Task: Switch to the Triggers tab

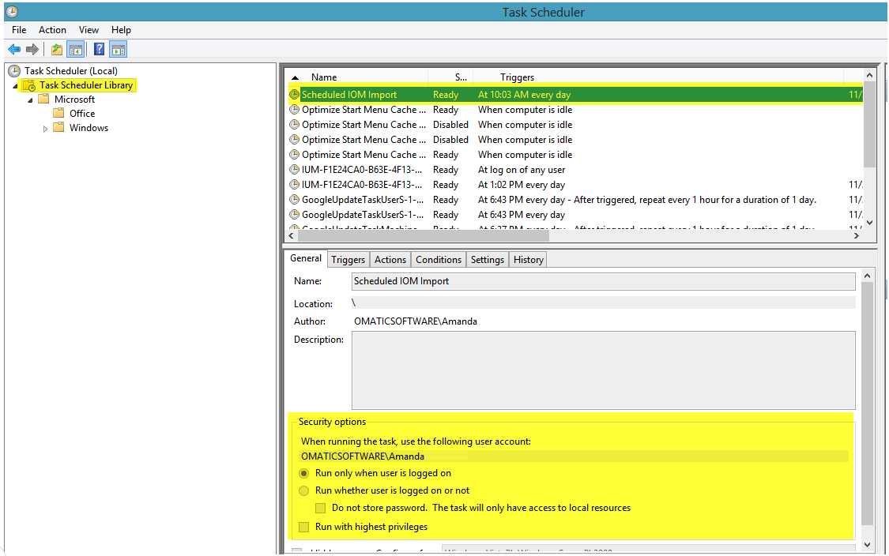Action: coord(348,259)
